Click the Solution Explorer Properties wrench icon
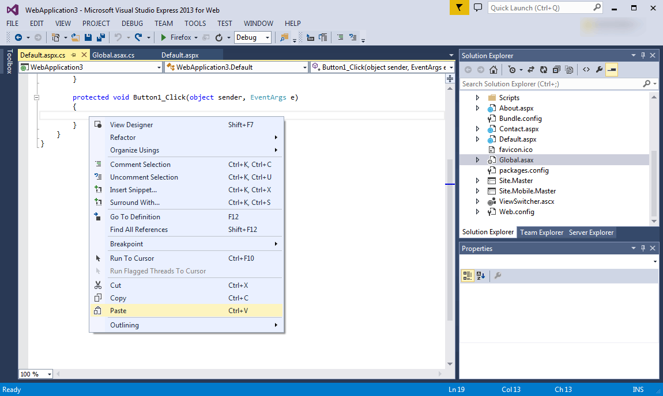The width and height of the screenshot is (663, 396). [x=599, y=70]
